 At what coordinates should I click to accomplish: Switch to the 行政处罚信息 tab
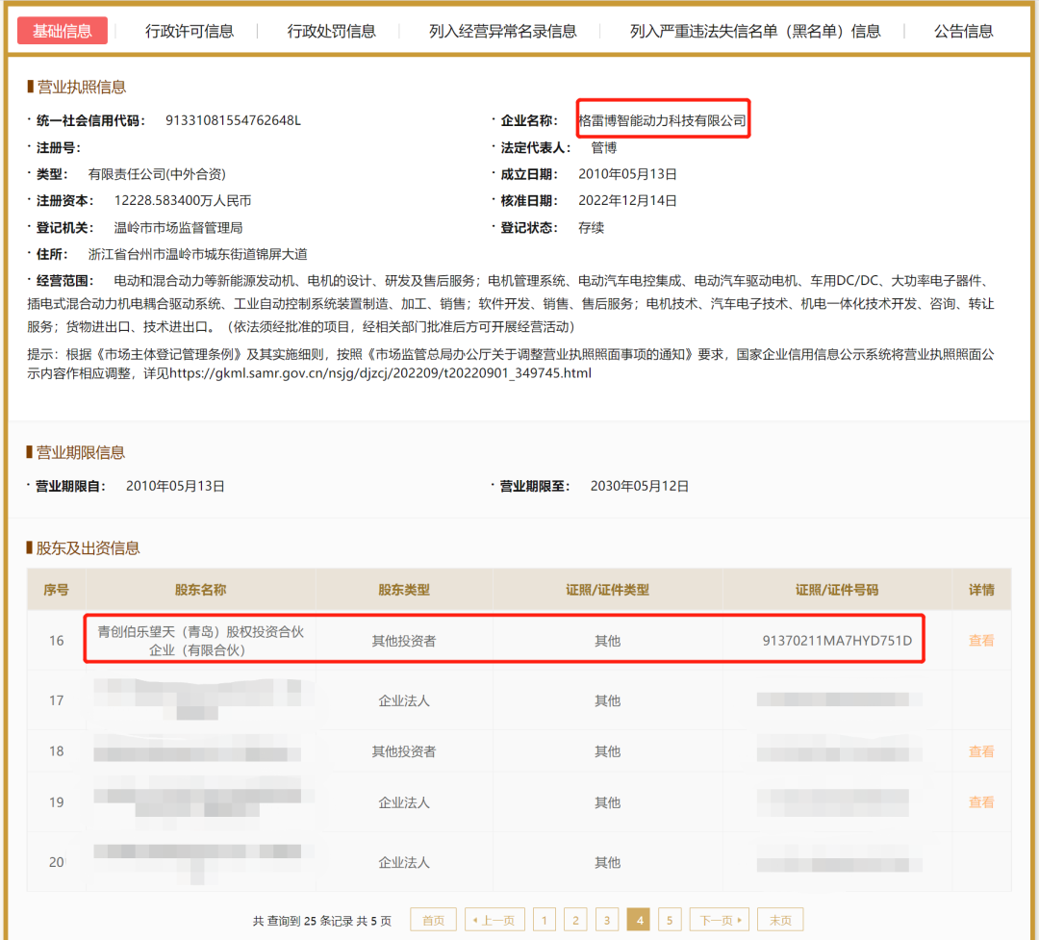pyautogui.click(x=331, y=31)
